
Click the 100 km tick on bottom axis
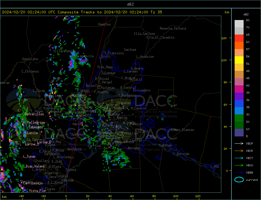176,196
